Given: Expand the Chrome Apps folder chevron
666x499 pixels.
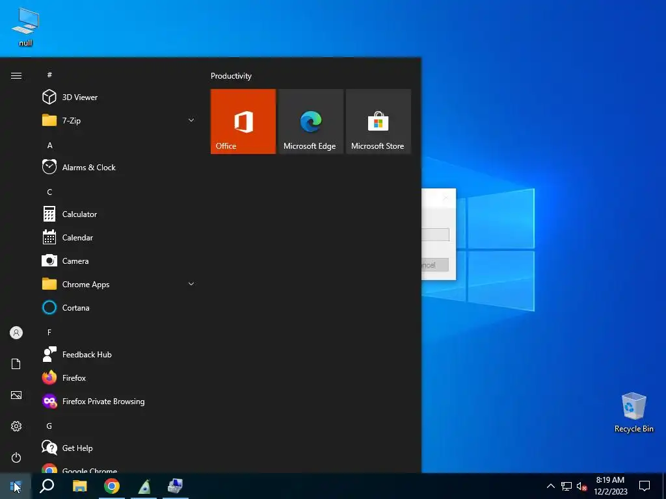Looking at the screenshot, I should coord(191,285).
